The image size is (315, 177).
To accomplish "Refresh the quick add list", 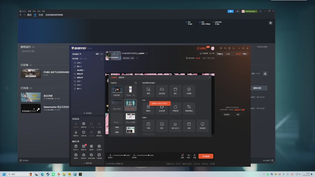I will (x=135, y=83).
